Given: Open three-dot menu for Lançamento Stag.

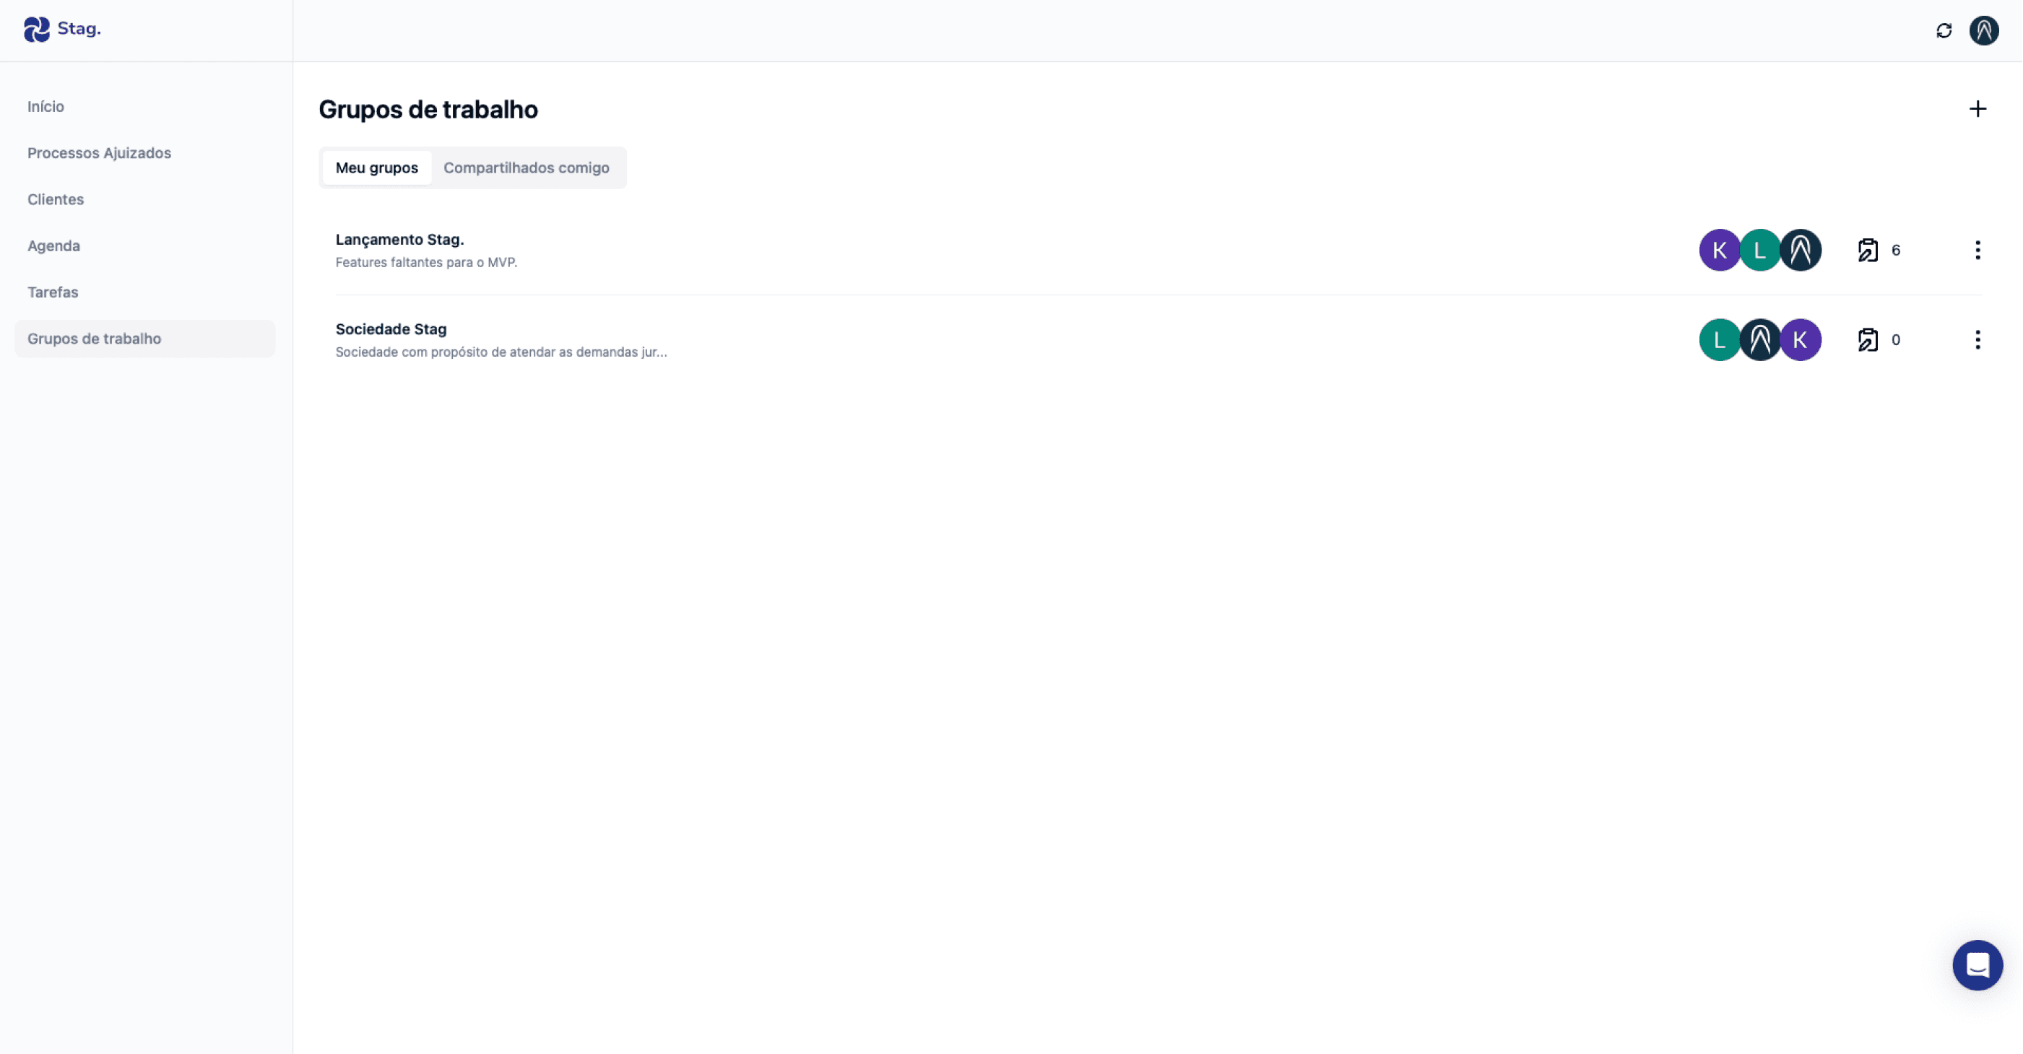Looking at the screenshot, I should (1977, 251).
